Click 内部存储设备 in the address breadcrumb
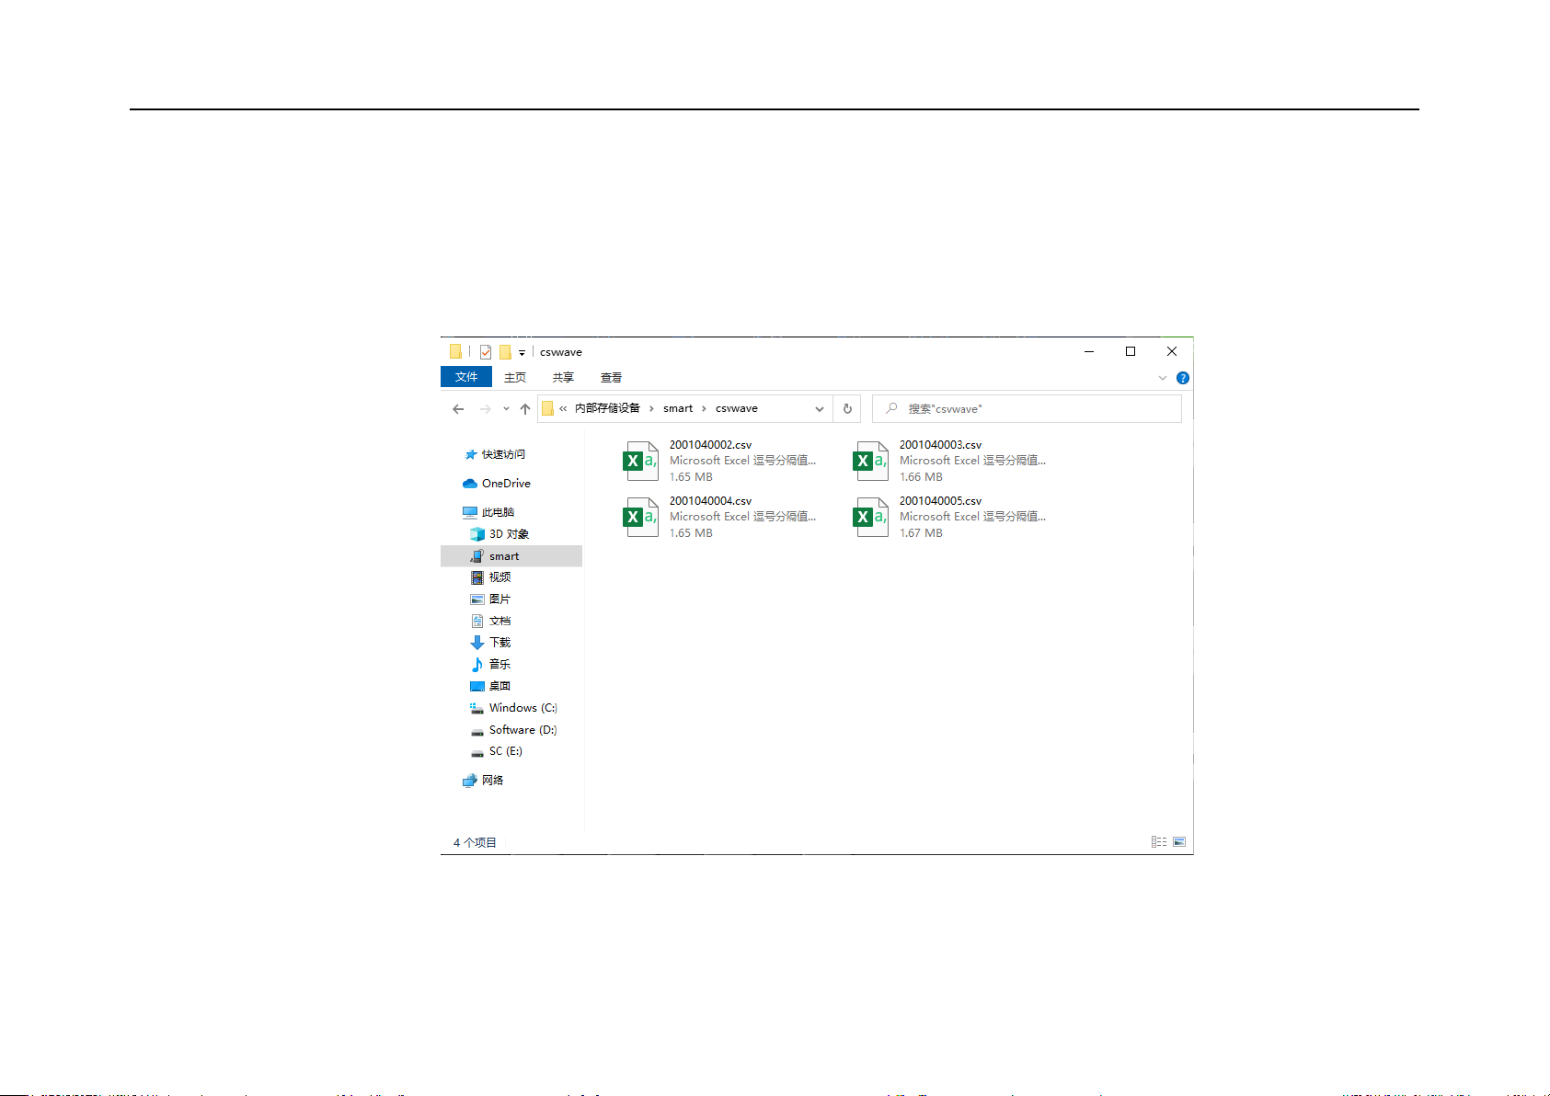Screen dimensions: 1550x1096 [x=607, y=408]
